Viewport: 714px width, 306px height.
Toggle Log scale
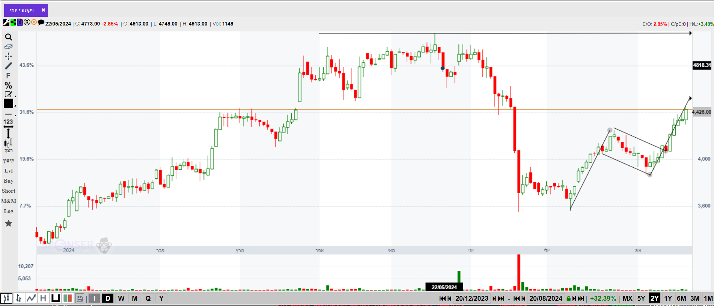[9, 211]
